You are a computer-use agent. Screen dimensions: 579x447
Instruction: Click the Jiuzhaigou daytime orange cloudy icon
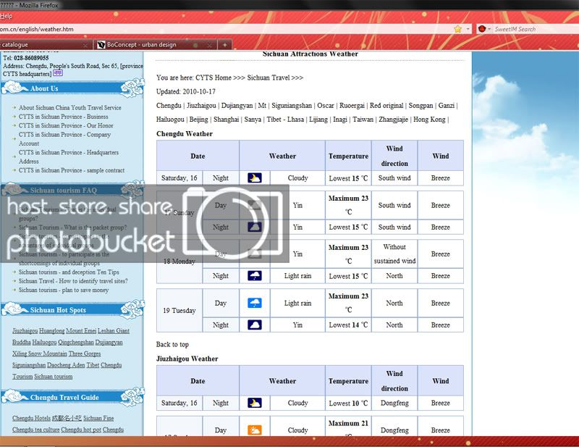255,430
